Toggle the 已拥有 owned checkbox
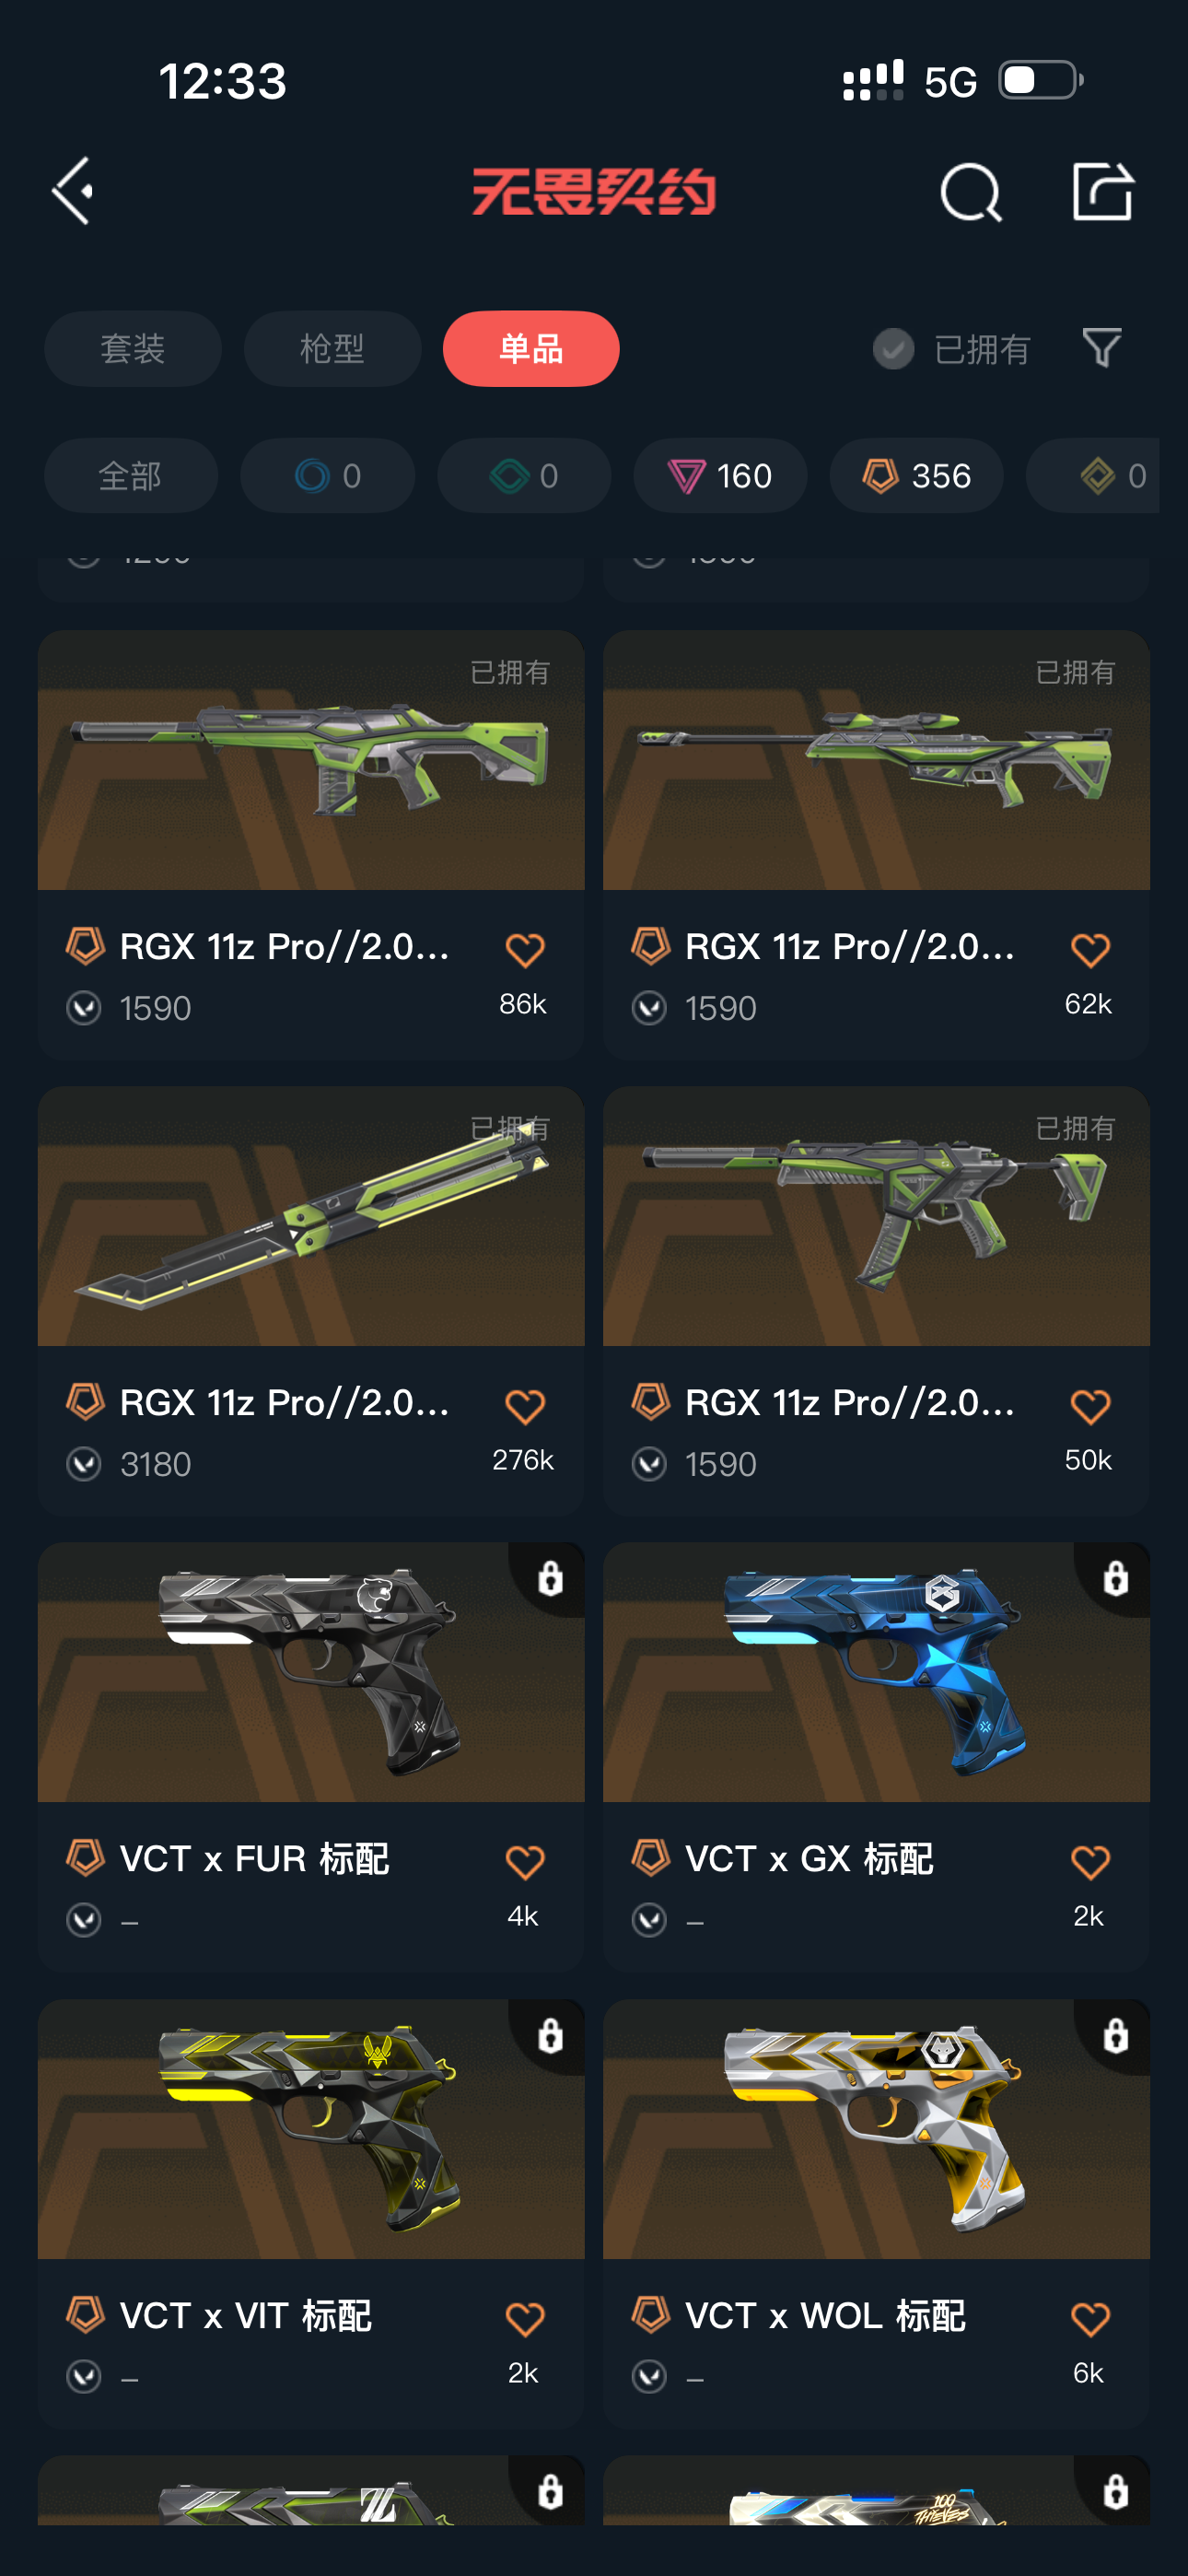 coord(893,349)
